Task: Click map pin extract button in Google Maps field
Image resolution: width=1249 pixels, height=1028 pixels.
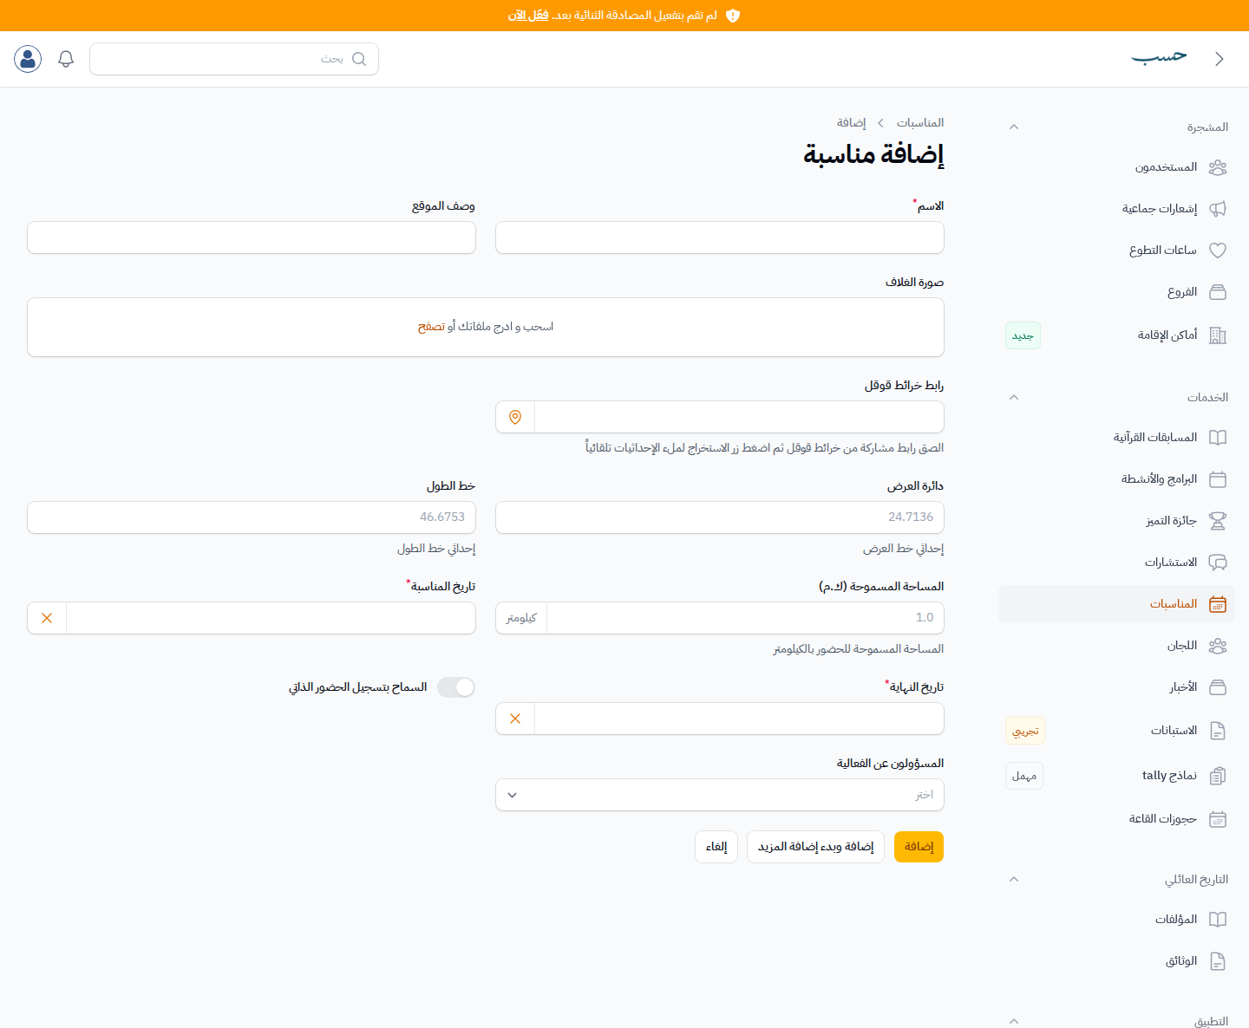Action: [x=515, y=417]
